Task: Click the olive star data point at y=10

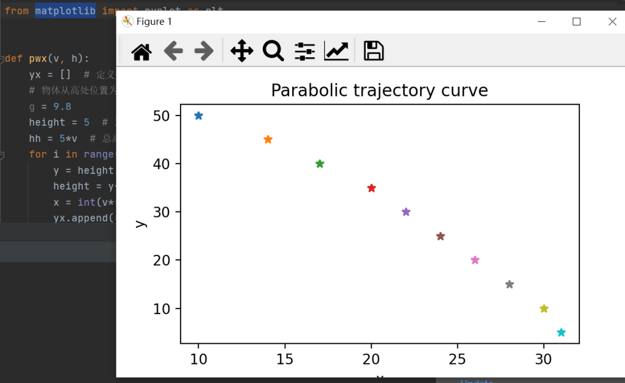Action: [x=544, y=308]
